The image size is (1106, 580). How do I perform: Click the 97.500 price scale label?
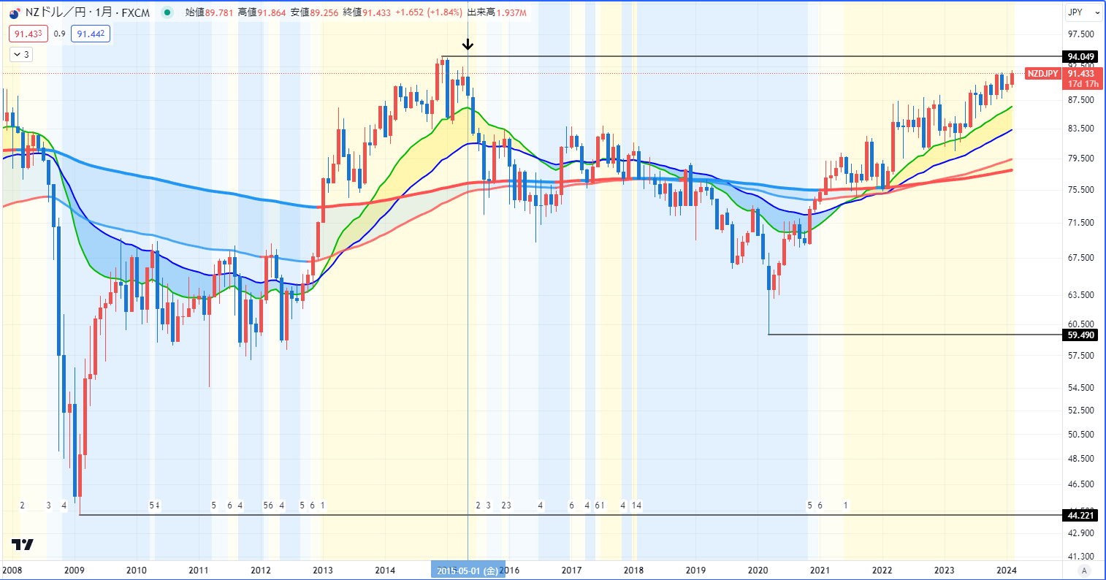[1080, 34]
